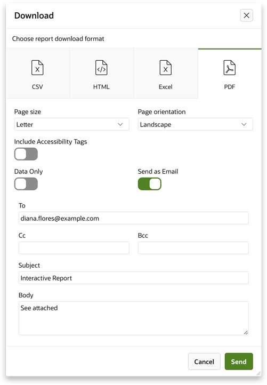This screenshot has width=267, height=385.
Task: Click the Page orientation chevron arrow
Action: (x=244, y=124)
